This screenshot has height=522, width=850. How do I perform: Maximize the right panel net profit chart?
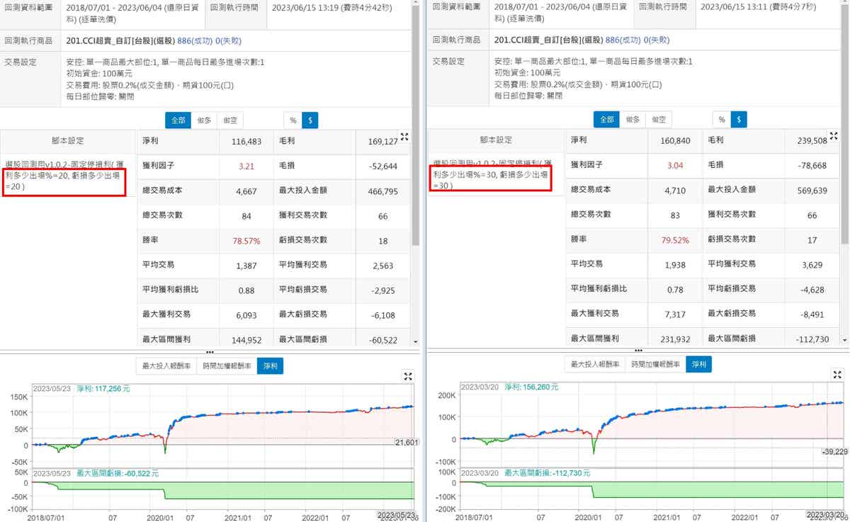tap(837, 377)
